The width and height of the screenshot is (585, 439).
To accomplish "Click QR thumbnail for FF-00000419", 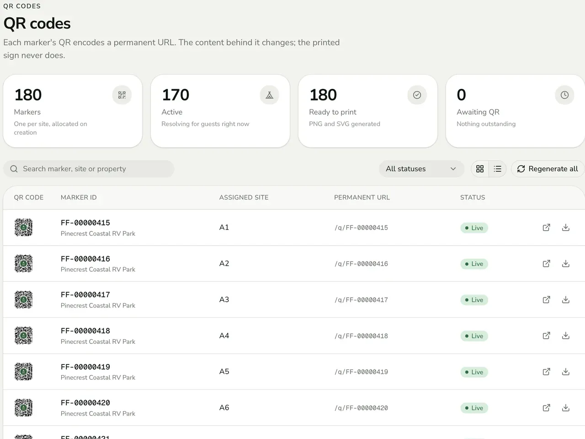I will tap(23, 372).
